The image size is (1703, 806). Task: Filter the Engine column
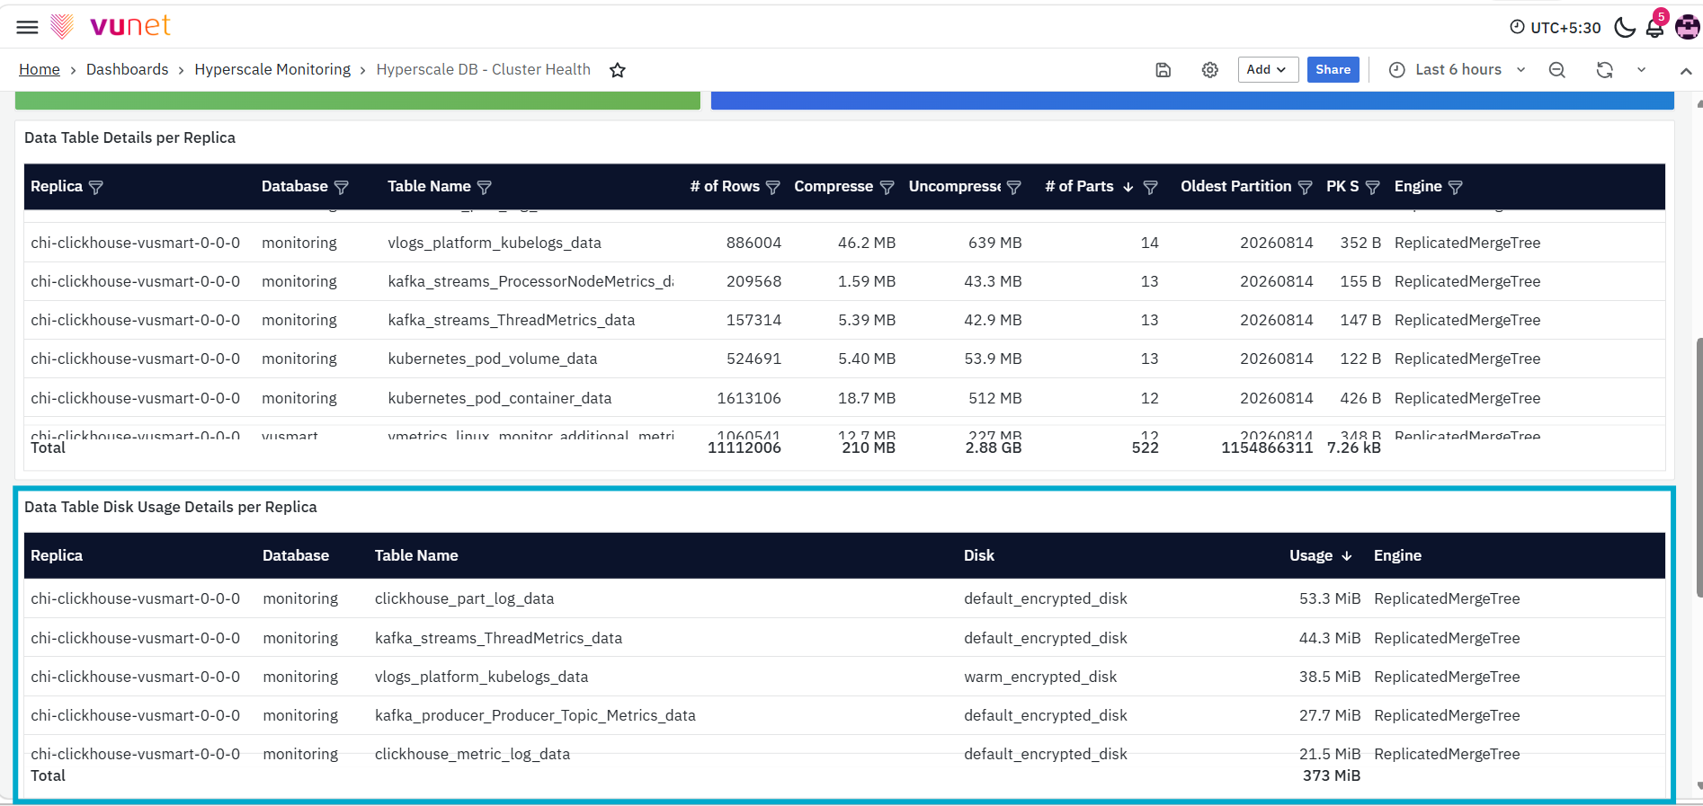coord(1456,187)
